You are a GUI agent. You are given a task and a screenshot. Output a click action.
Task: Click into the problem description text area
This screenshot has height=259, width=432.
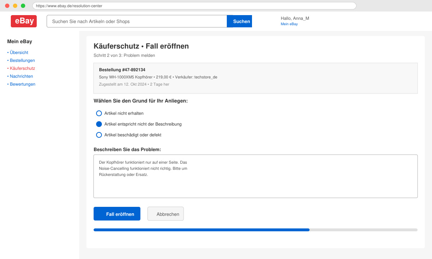[256, 176]
